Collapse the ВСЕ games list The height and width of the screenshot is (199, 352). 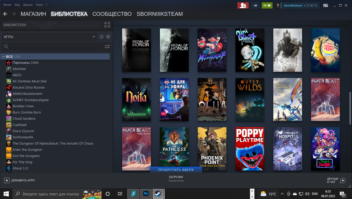4,56
